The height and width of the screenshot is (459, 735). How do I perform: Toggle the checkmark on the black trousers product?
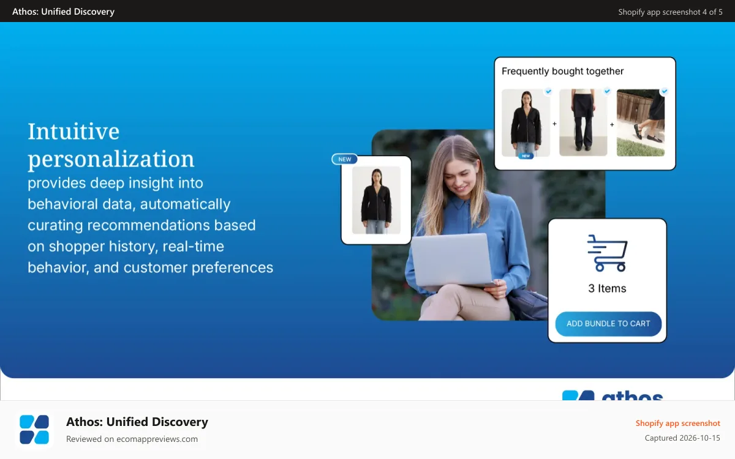pyautogui.click(x=607, y=91)
